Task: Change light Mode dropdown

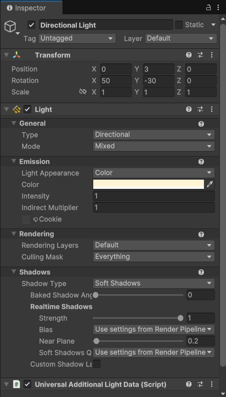Action: tap(154, 146)
